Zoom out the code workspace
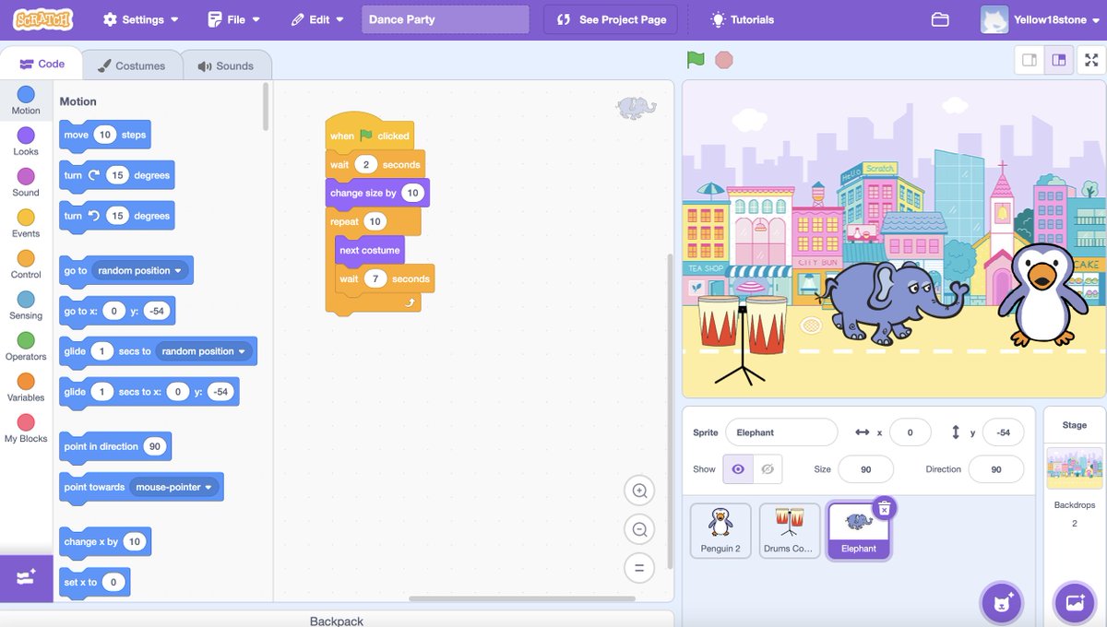This screenshot has width=1107, height=627. [x=639, y=529]
